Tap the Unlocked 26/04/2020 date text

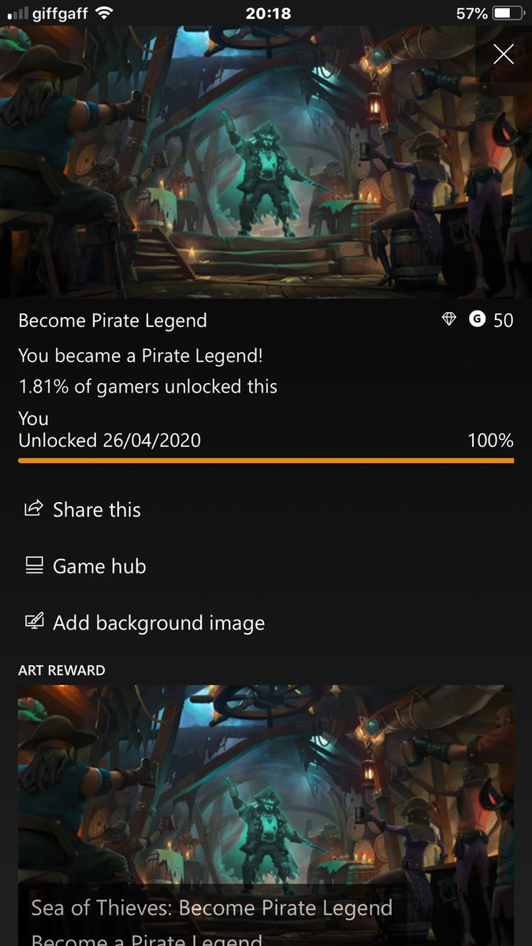pos(110,440)
